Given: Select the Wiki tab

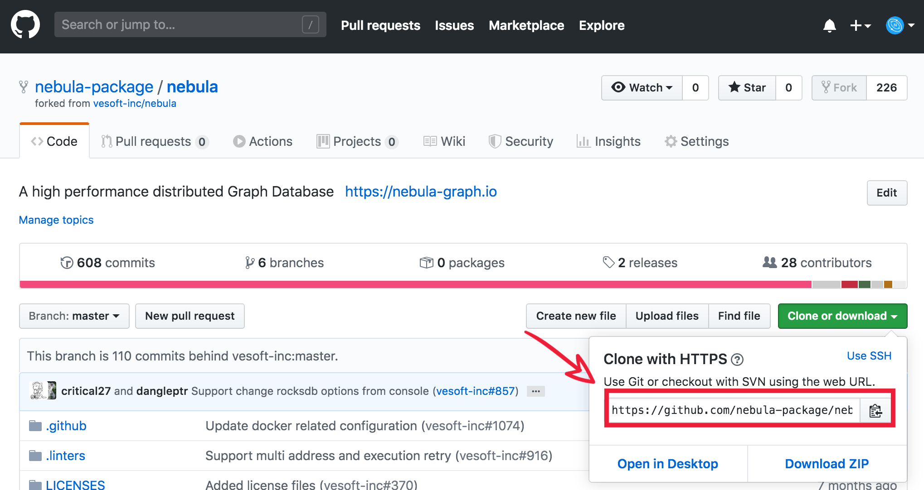Looking at the screenshot, I should [x=444, y=141].
